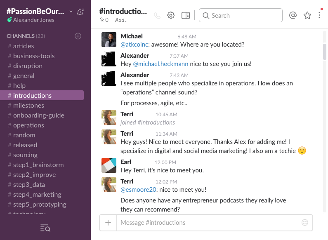Open the emoji picker in message box
Viewport: 328px width, 240px height.
pyautogui.click(x=305, y=223)
